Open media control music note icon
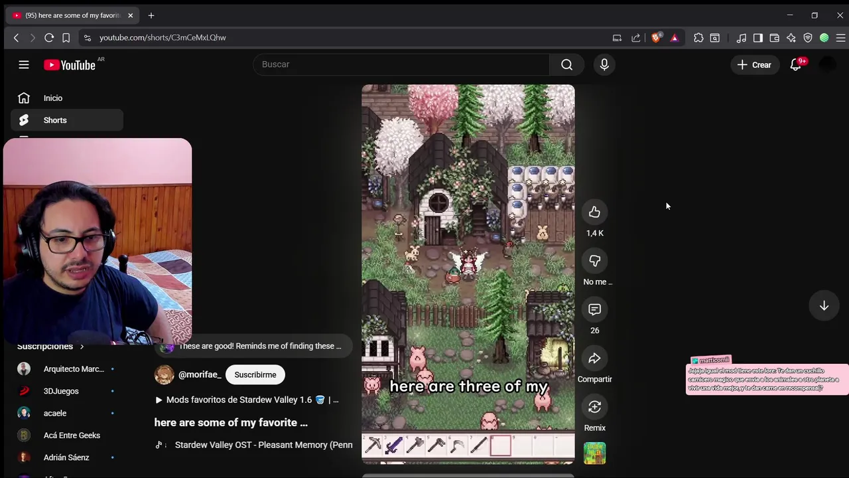Viewport: 849px width, 478px height. tap(742, 38)
